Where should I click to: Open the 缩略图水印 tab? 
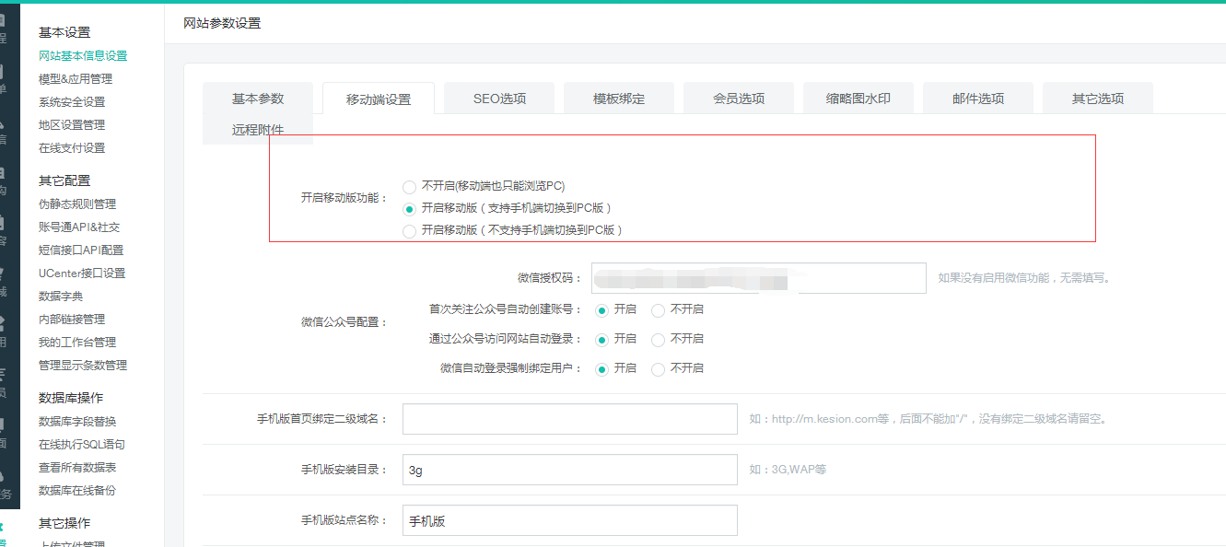[858, 97]
